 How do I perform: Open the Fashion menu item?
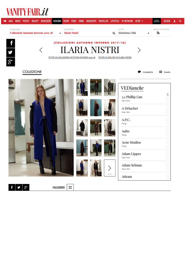(57, 21)
